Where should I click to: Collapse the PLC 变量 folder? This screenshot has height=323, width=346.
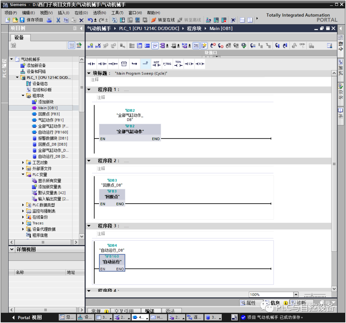point(23,174)
